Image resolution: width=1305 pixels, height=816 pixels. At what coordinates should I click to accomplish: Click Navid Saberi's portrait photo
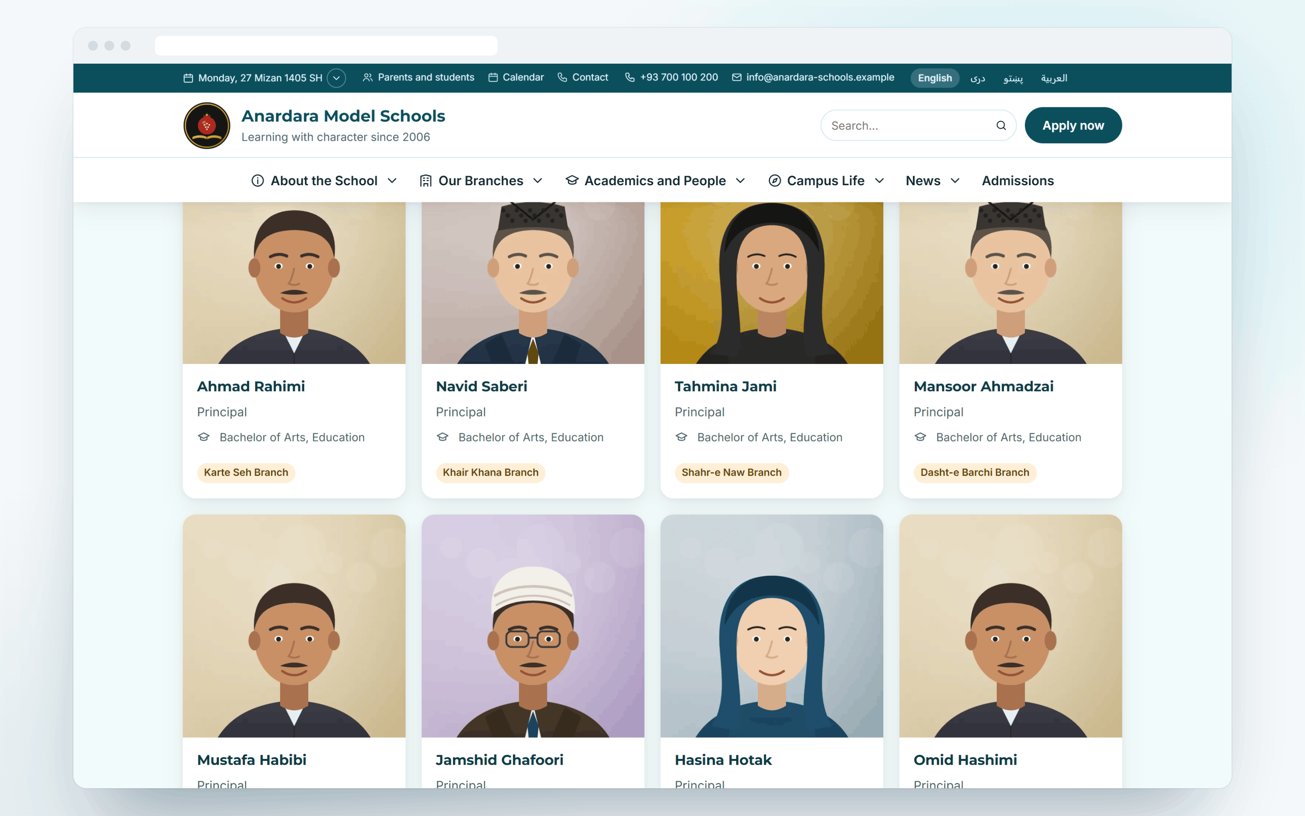[533, 283]
